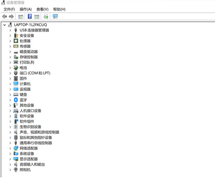This screenshot has height=178, width=215.
Task: Click the 声音、视频和游戏控制器 speaker icon
Action: tap(16, 132)
